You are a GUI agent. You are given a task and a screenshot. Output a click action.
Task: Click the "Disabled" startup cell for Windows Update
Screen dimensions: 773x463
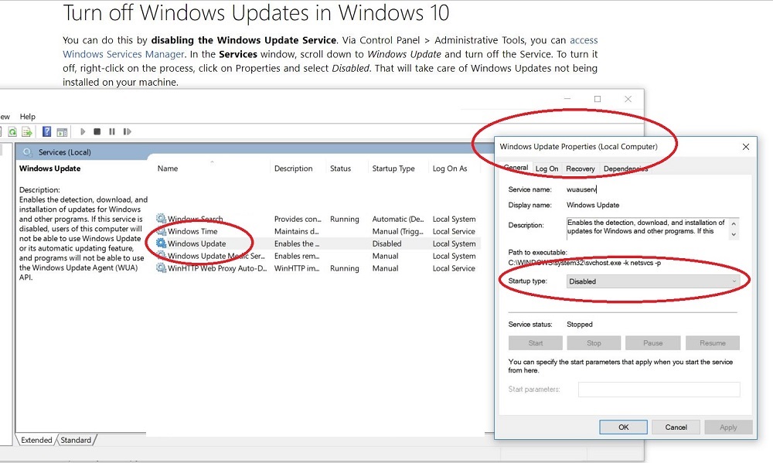(x=387, y=243)
